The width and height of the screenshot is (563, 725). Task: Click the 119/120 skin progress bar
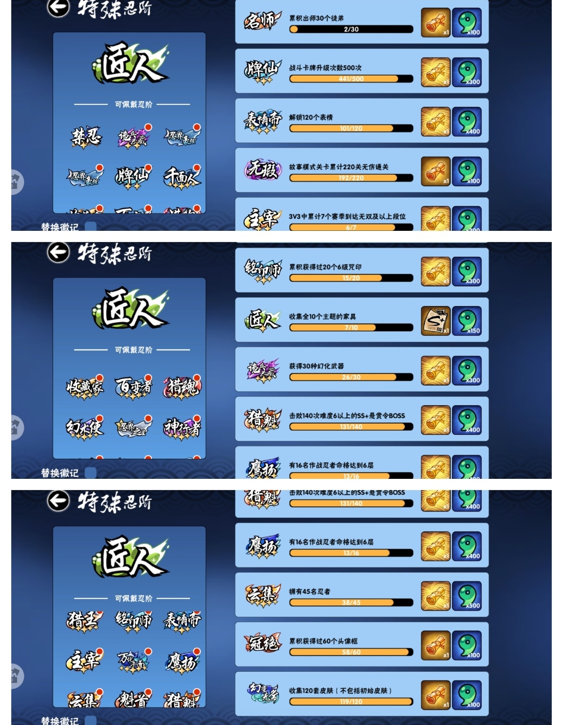click(x=351, y=702)
